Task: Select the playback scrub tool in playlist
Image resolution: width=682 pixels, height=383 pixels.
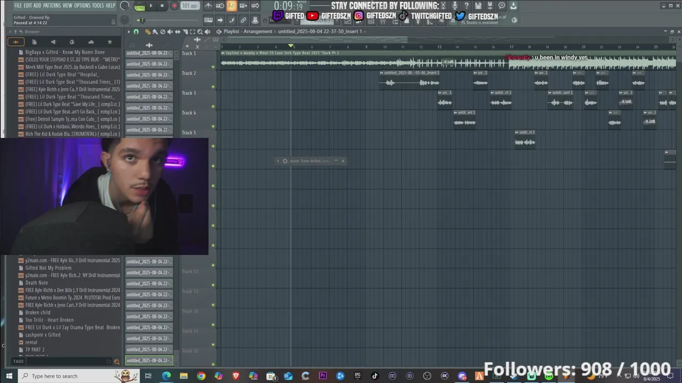Action: click(207, 32)
